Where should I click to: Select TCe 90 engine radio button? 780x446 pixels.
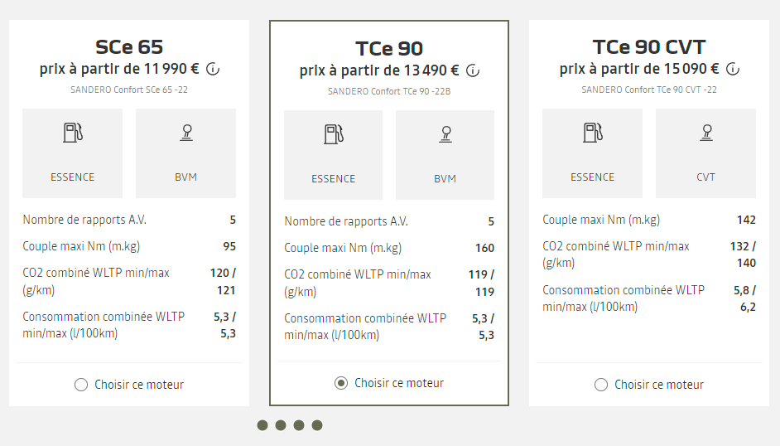pos(341,383)
